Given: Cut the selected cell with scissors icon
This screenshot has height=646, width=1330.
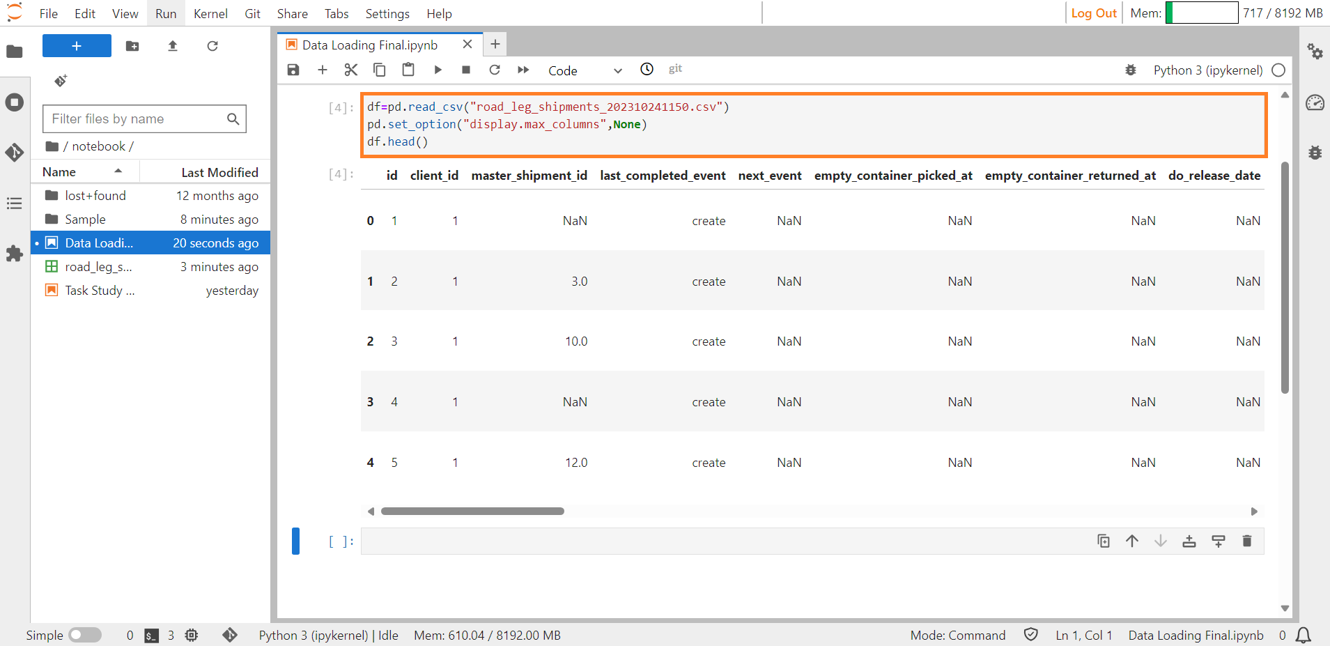Looking at the screenshot, I should click(x=350, y=70).
